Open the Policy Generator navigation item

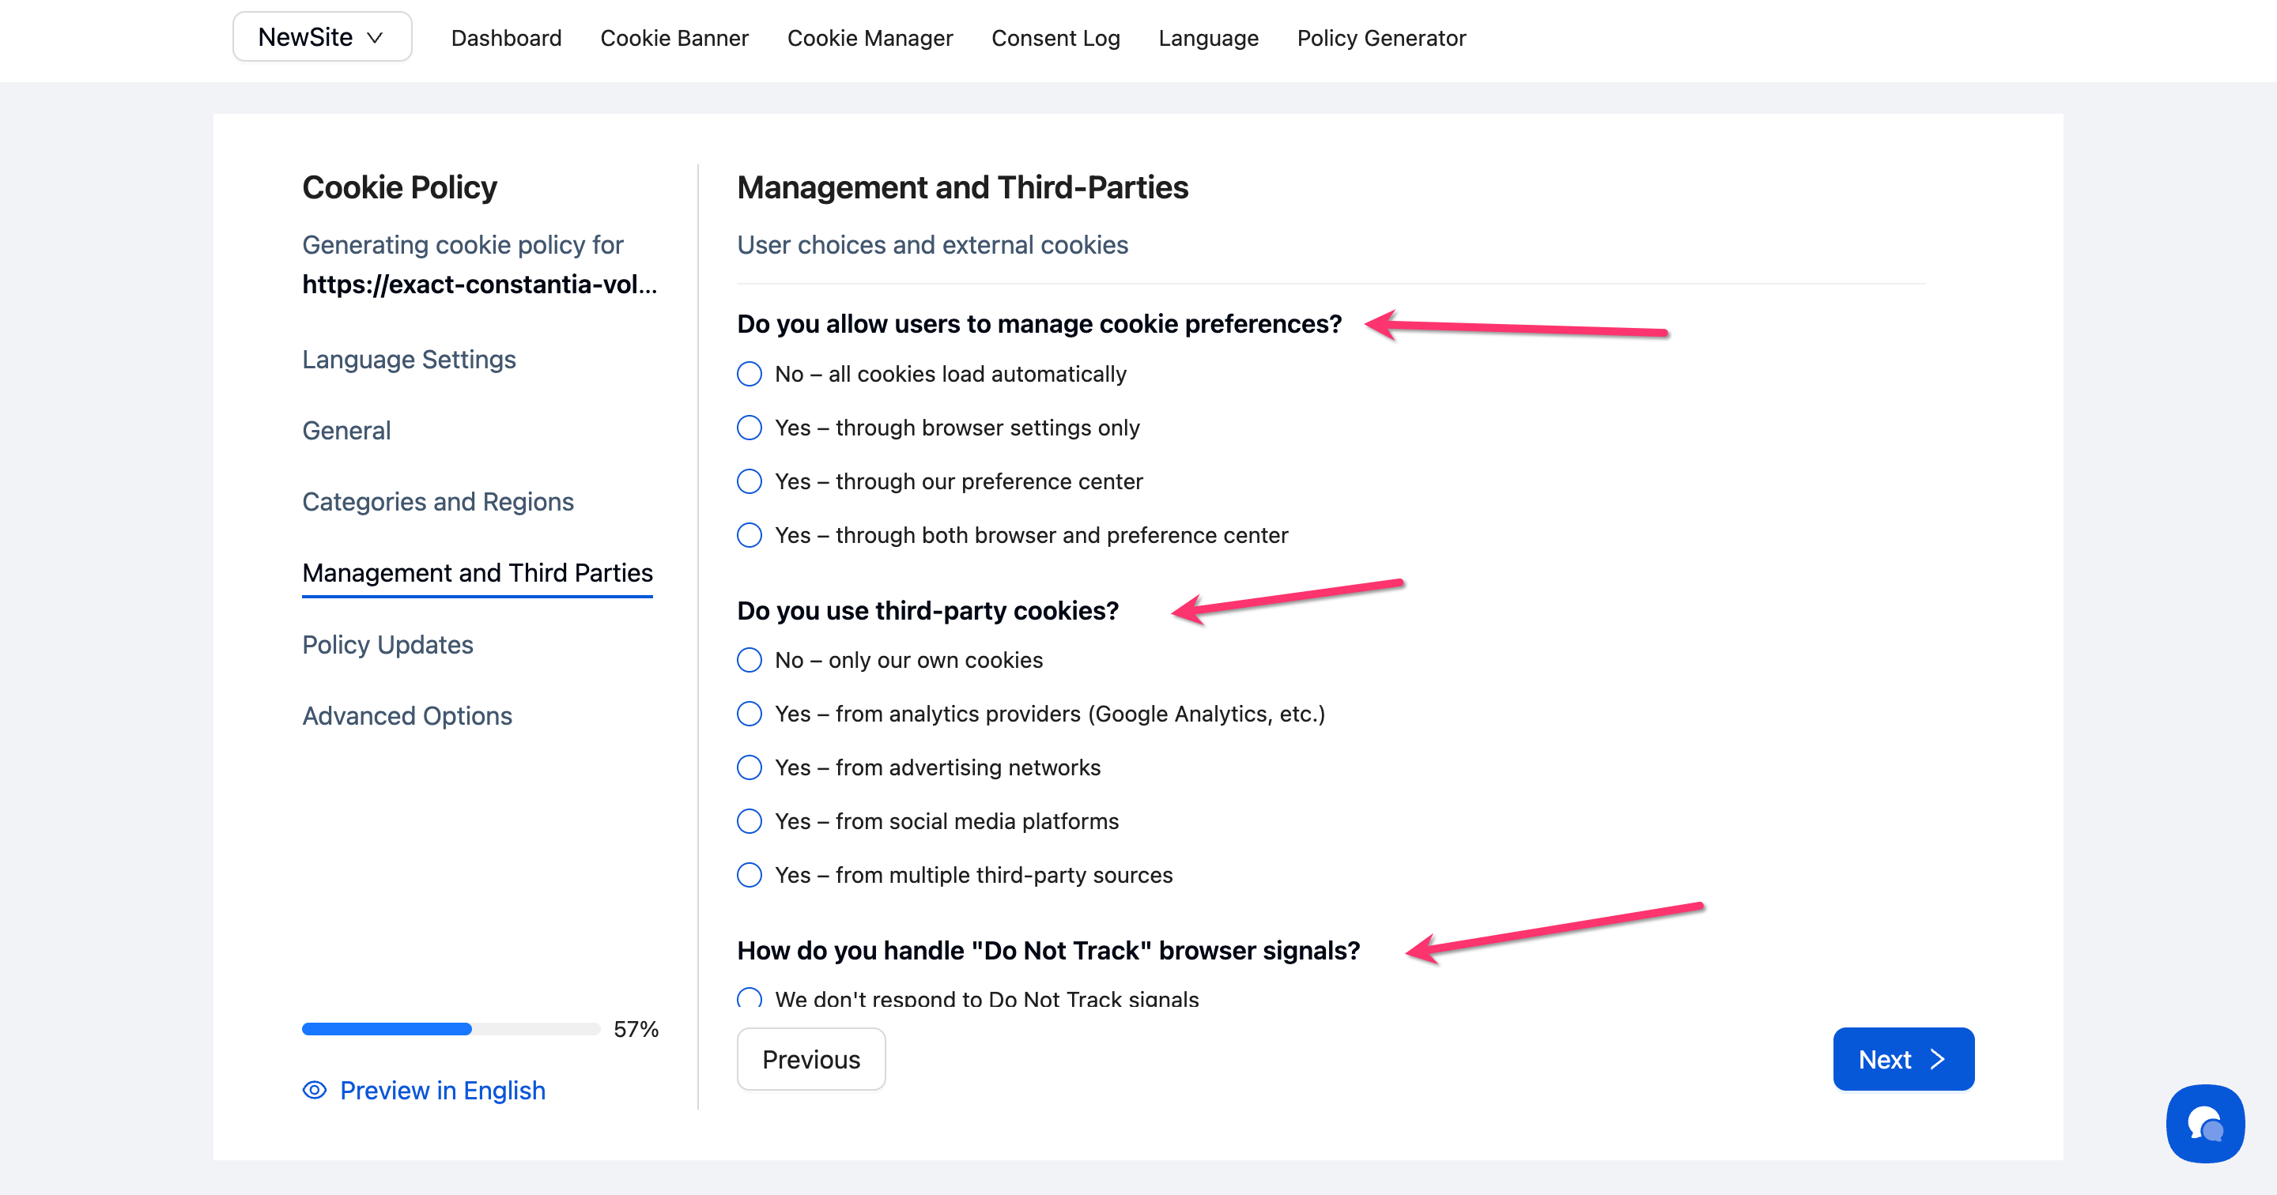click(1380, 38)
